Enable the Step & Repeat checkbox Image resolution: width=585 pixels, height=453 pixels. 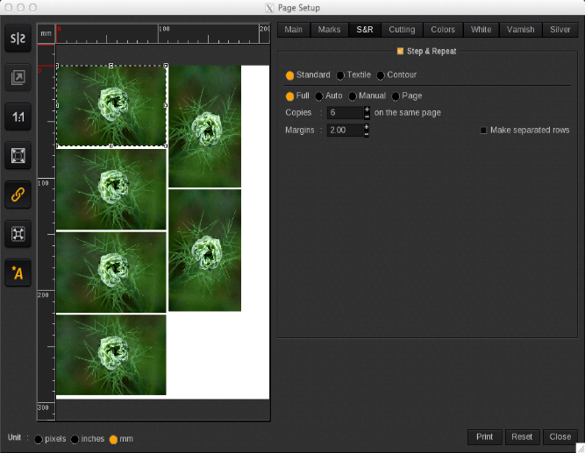click(400, 52)
